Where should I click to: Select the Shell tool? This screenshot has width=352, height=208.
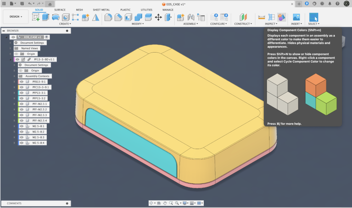pyautogui.click(x=128, y=17)
